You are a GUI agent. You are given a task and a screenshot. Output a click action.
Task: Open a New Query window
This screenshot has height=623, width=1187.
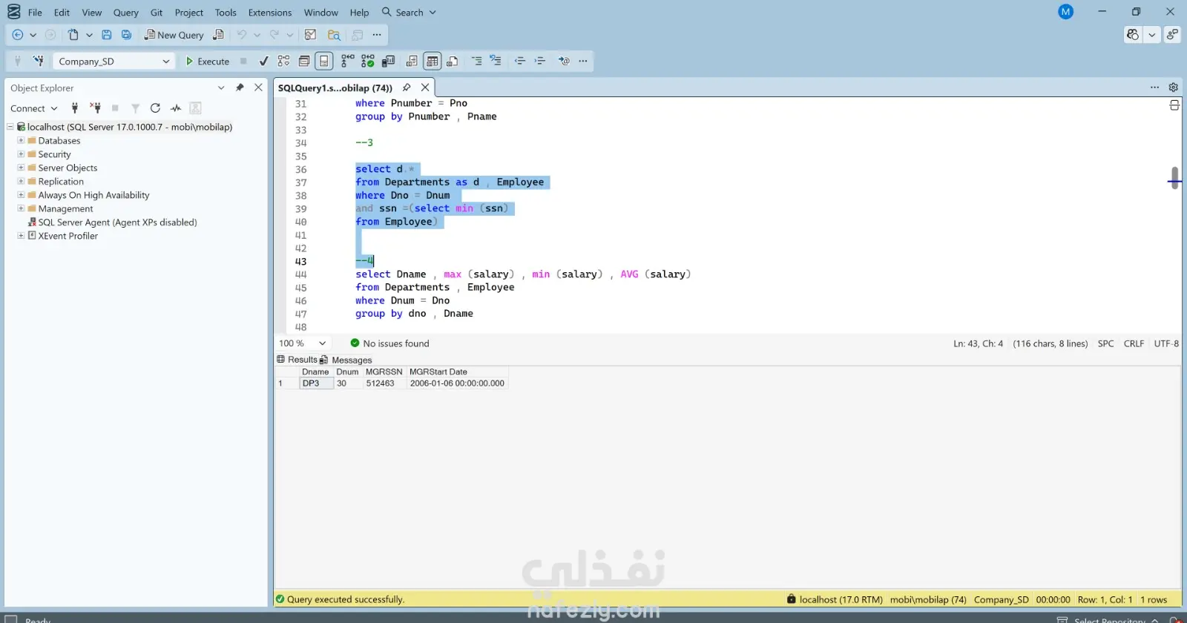tap(174, 35)
